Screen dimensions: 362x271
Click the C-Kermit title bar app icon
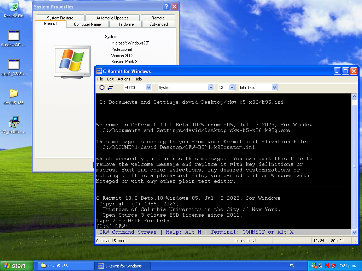(x=99, y=71)
